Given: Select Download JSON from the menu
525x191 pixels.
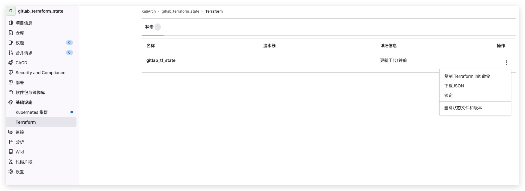Looking at the screenshot, I should point(454,86).
